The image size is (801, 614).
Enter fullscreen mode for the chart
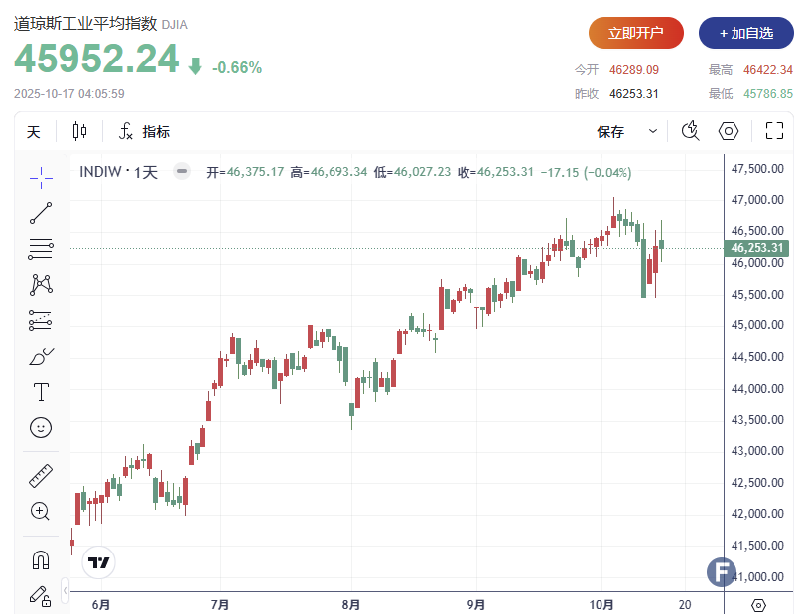click(x=774, y=131)
